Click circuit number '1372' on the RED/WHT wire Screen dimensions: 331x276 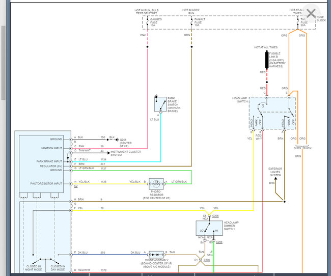pyautogui.click(x=104, y=270)
